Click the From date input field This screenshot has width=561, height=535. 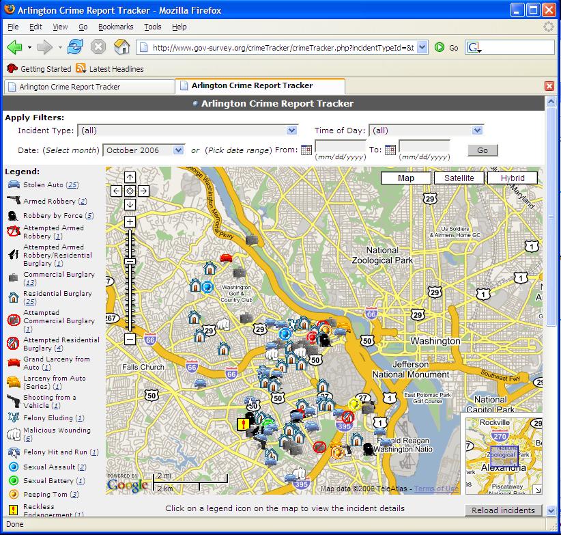pos(341,146)
